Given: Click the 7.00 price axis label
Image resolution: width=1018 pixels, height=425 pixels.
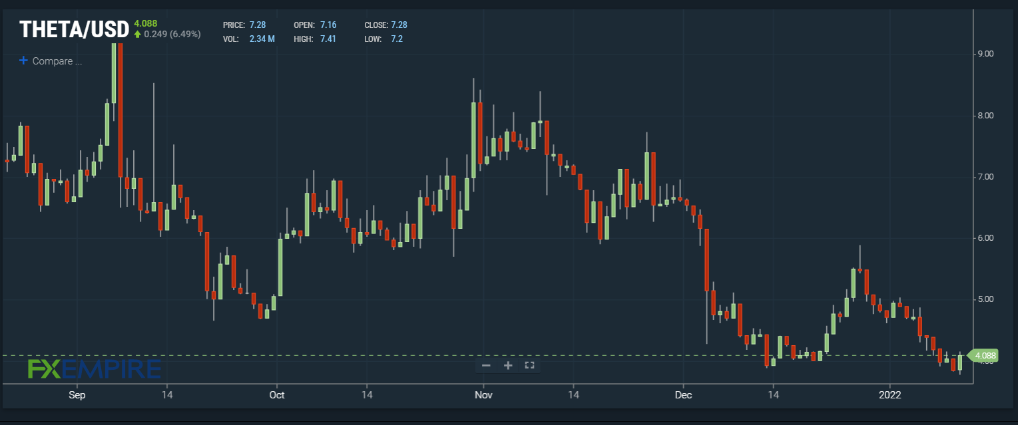Looking at the screenshot, I should coord(985,177).
